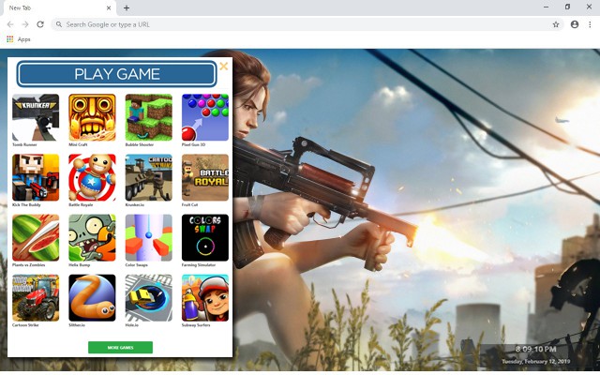Click the 'Tuesday, February 12, 2019' date text

tap(535, 361)
